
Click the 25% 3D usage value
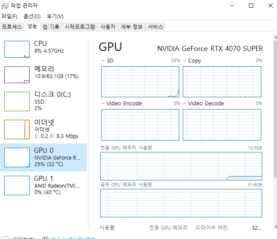pos(175,60)
